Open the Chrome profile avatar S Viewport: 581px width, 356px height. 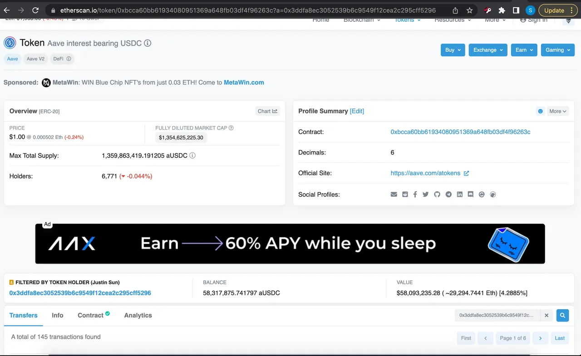[530, 10]
